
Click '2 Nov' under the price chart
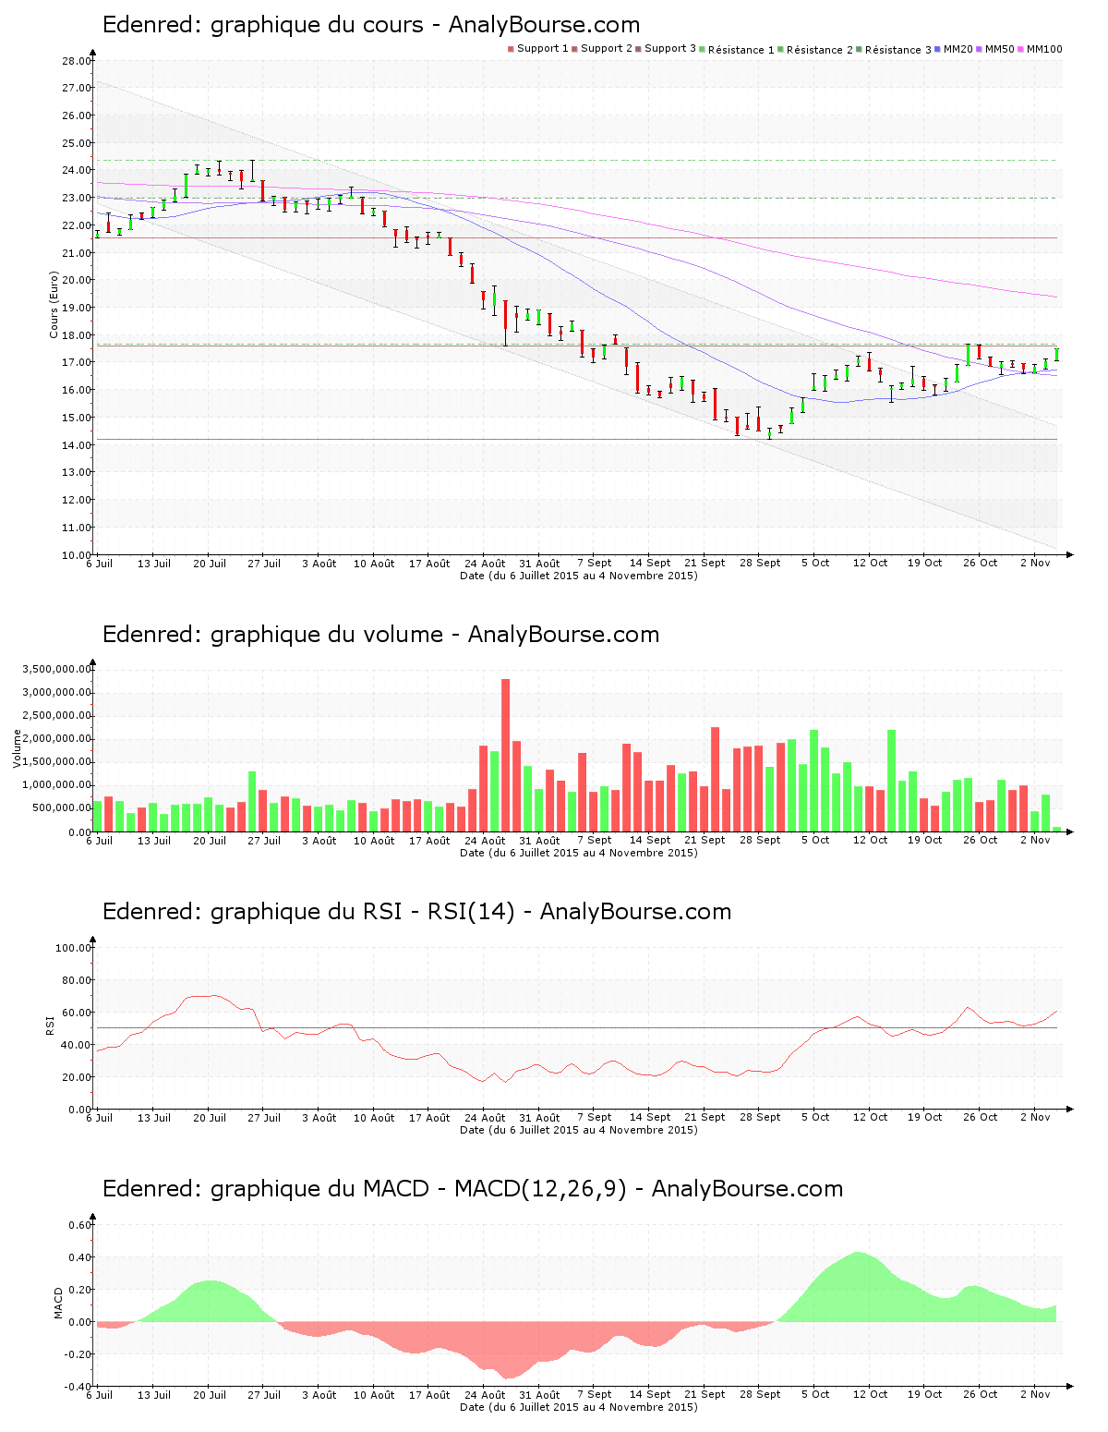point(1035,563)
